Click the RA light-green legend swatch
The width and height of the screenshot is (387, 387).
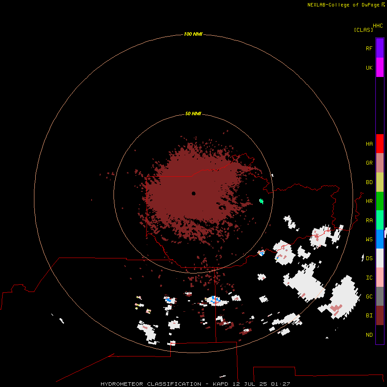[x=380, y=220]
